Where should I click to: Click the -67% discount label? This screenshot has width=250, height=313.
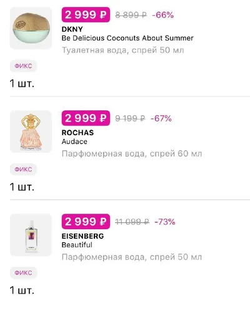(161, 118)
